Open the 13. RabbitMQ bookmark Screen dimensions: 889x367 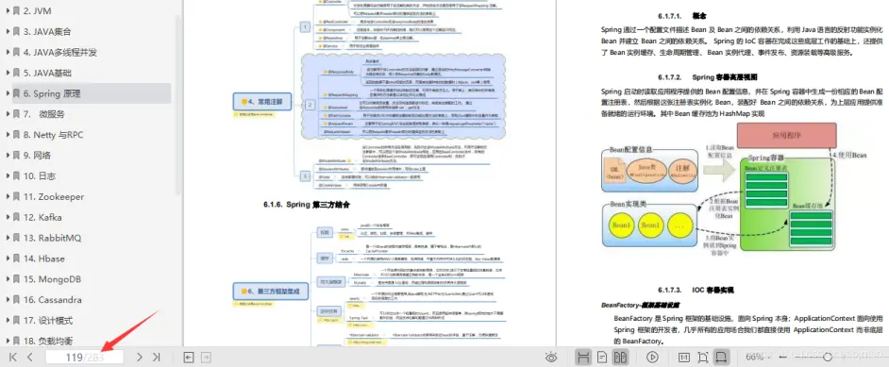coord(52,238)
